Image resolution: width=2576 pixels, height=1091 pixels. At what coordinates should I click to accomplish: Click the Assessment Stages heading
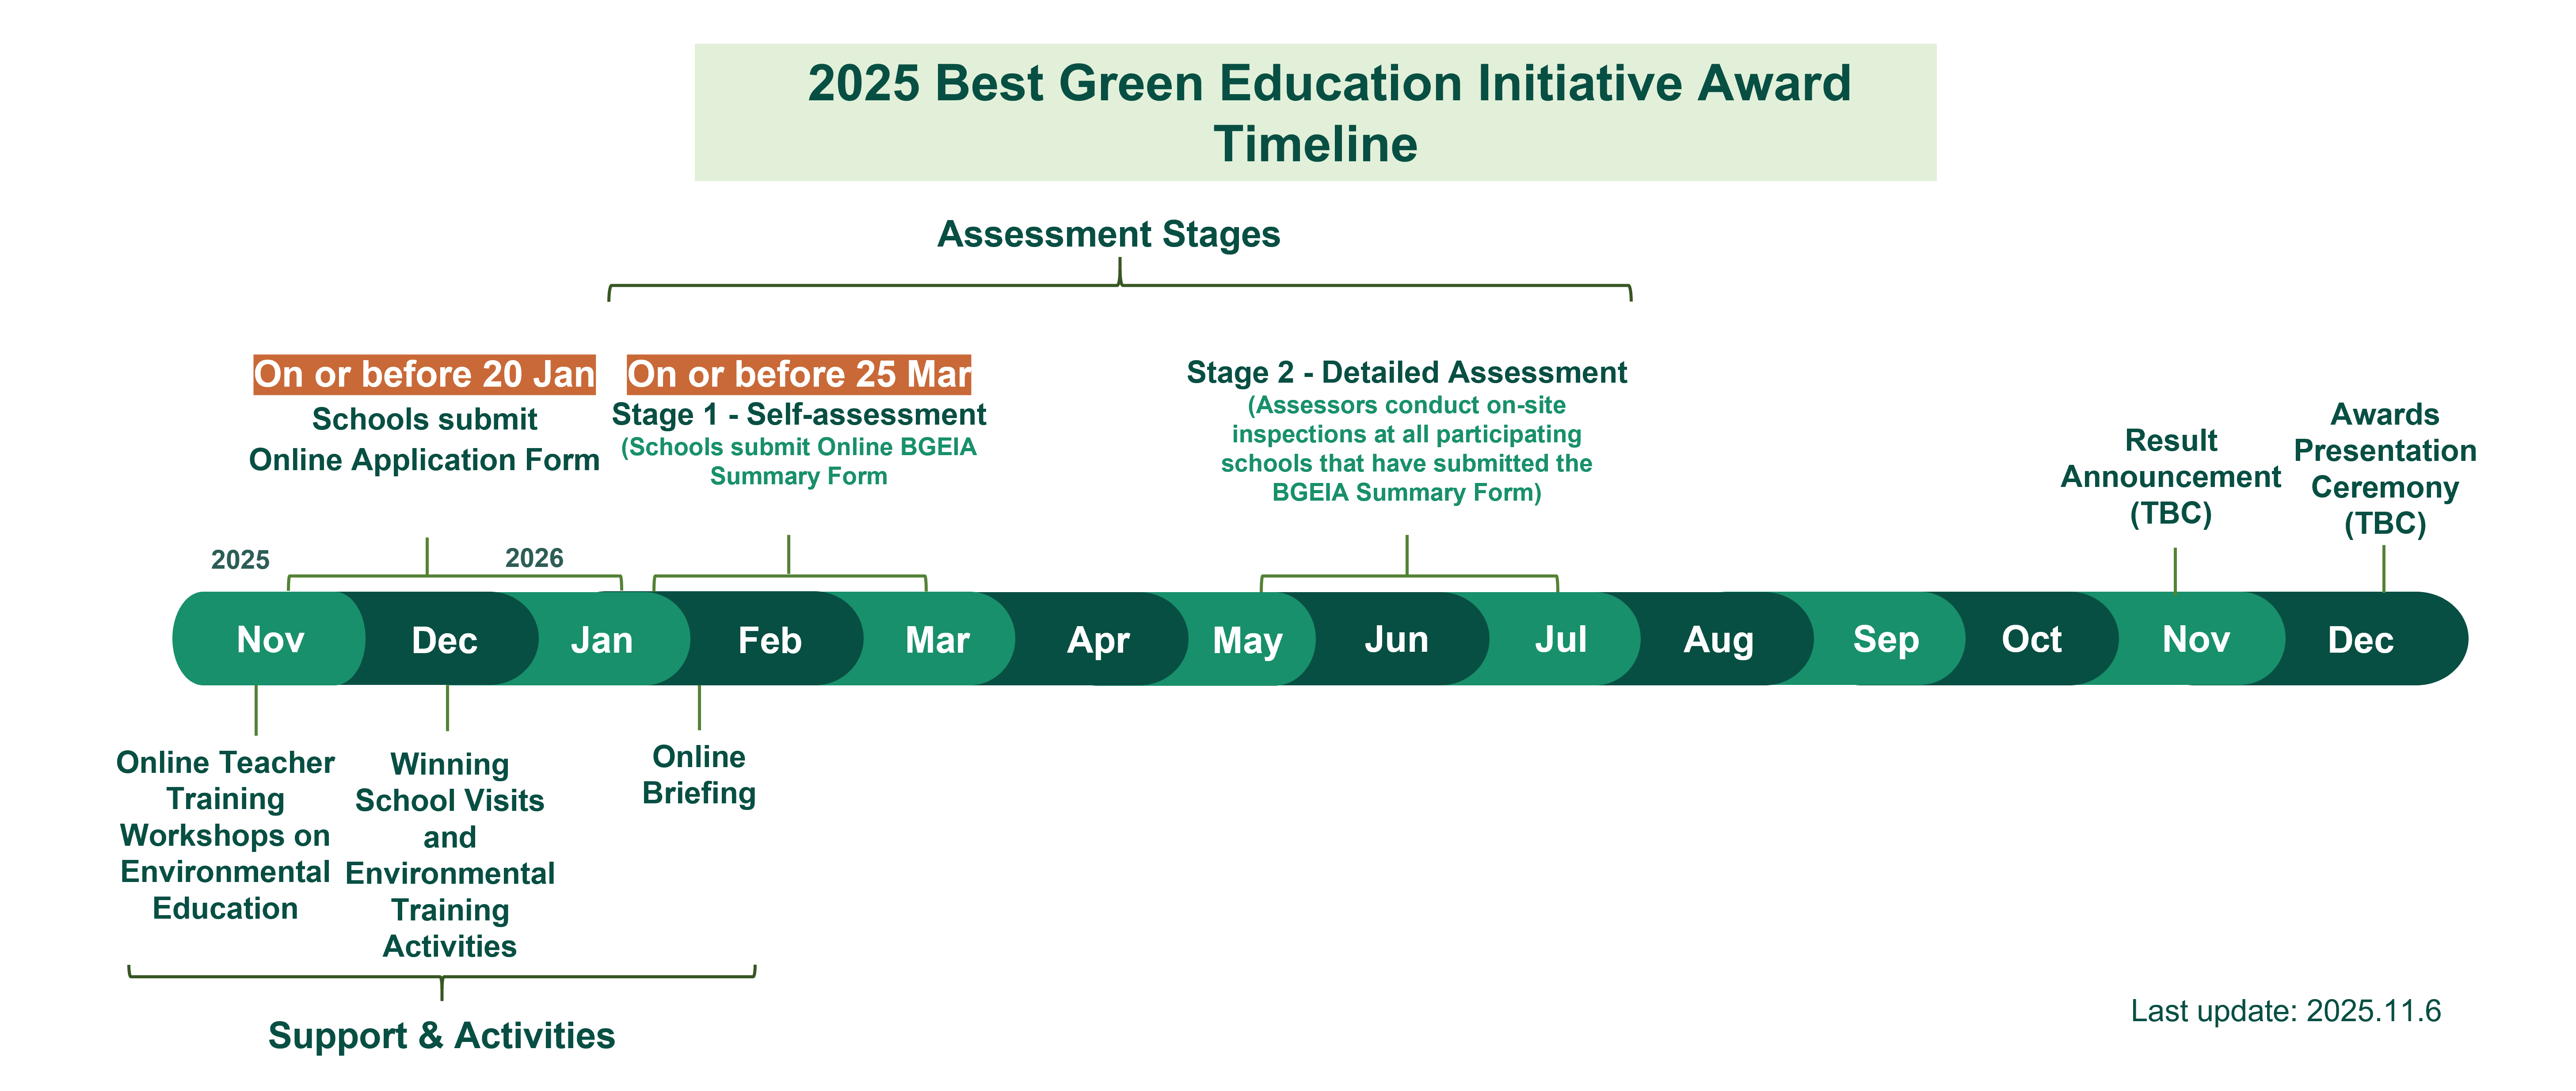(1108, 234)
